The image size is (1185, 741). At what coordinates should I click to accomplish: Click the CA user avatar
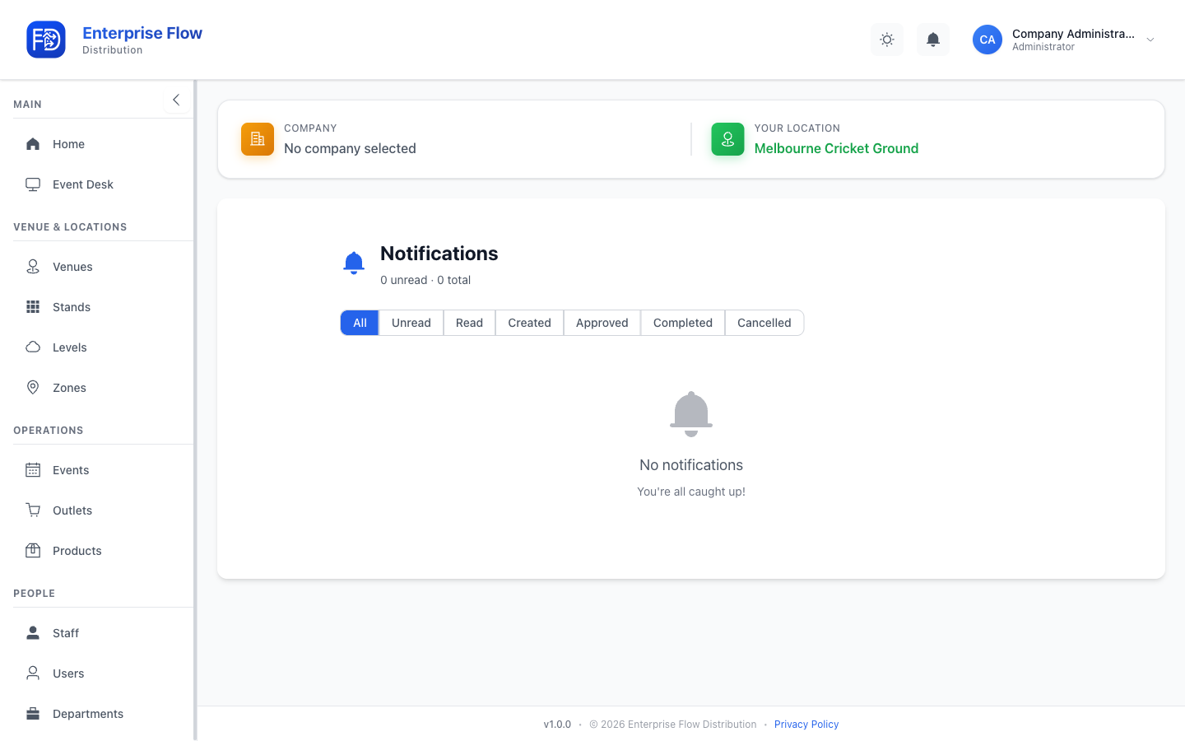pos(987,40)
